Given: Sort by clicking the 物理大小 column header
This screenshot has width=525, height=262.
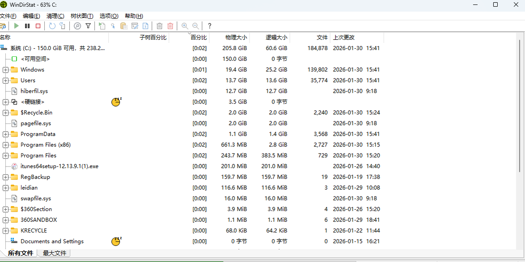Looking at the screenshot, I should [x=237, y=37].
